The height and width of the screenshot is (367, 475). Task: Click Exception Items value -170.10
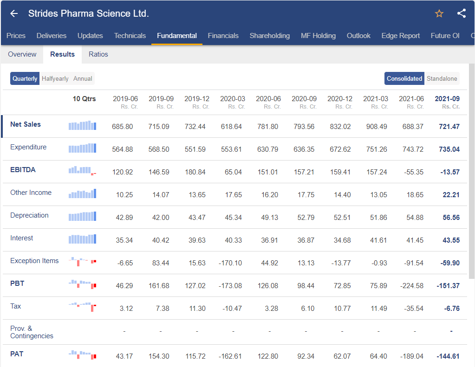[x=230, y=263]
